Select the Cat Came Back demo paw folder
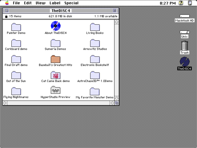This screenshot has width=197, height=148. coord(55,75)
